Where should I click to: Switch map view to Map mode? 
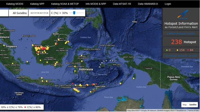(184, 105)
